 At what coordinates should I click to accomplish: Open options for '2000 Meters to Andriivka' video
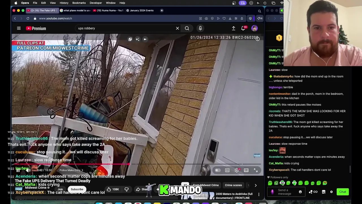(x=259, y=194)
